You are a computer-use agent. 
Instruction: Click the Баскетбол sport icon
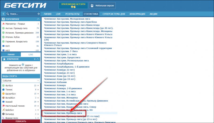click(3, 94)
